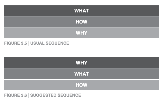Select the HOW bar above the Figure 3.6 caption

point(81,85)
